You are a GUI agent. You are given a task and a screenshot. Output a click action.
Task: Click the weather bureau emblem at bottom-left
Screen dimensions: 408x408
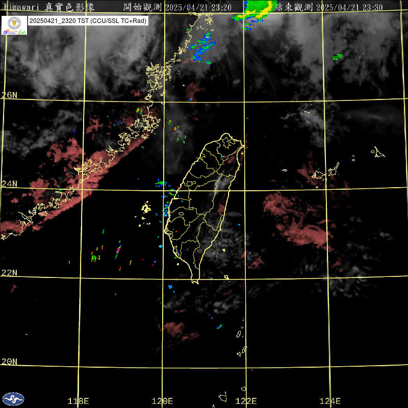coord(13,399)
